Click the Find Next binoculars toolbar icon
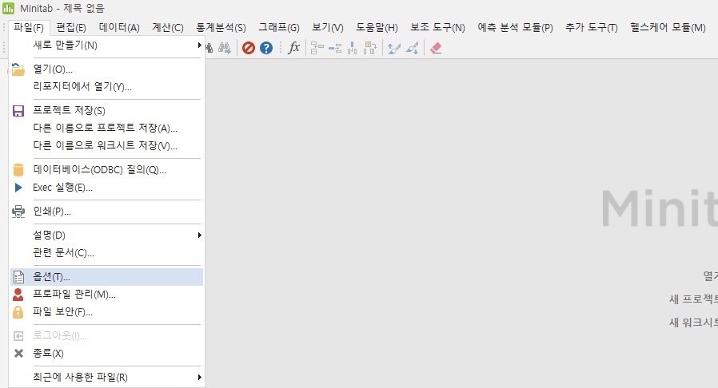 (225, 48)
